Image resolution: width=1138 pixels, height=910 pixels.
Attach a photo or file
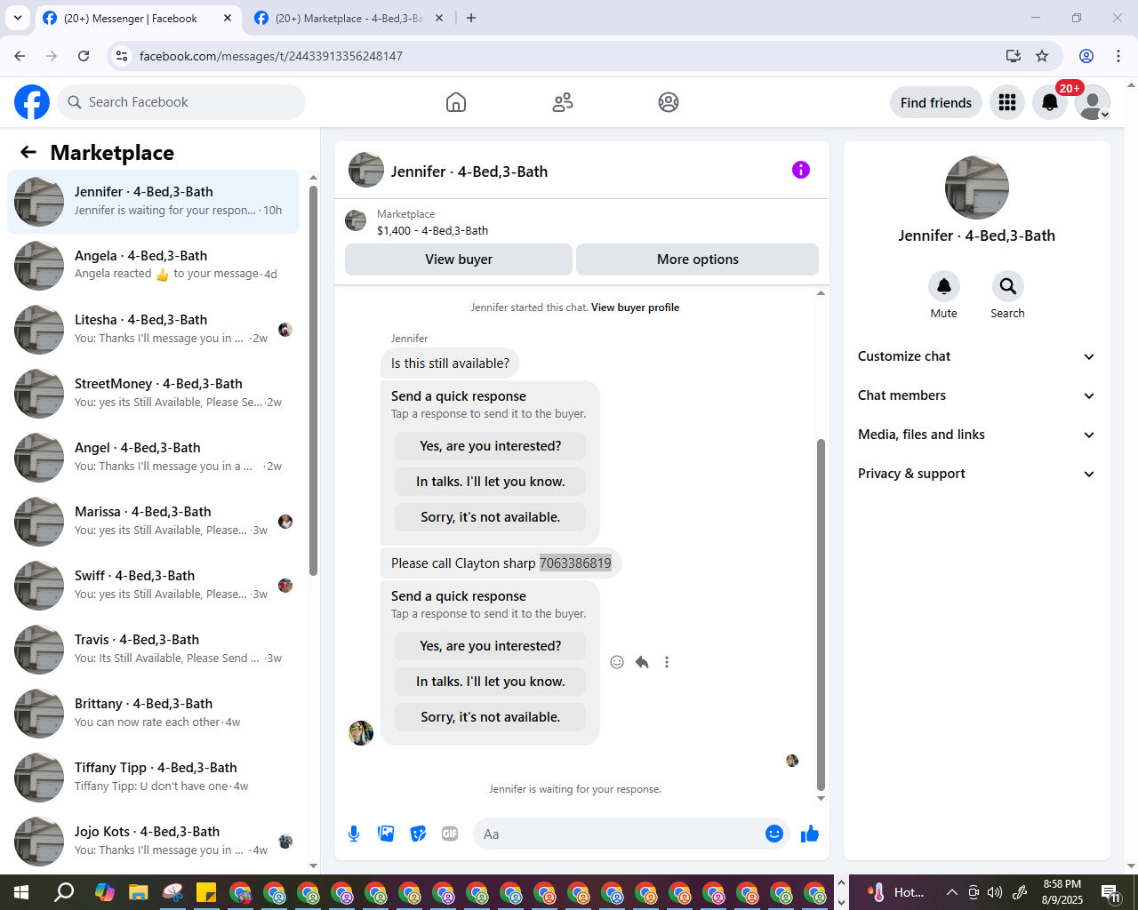(386, 834)
